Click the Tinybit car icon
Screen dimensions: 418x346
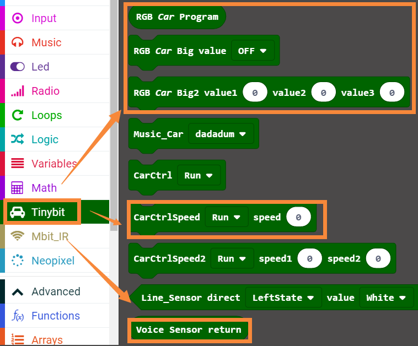tap(18, 212)
